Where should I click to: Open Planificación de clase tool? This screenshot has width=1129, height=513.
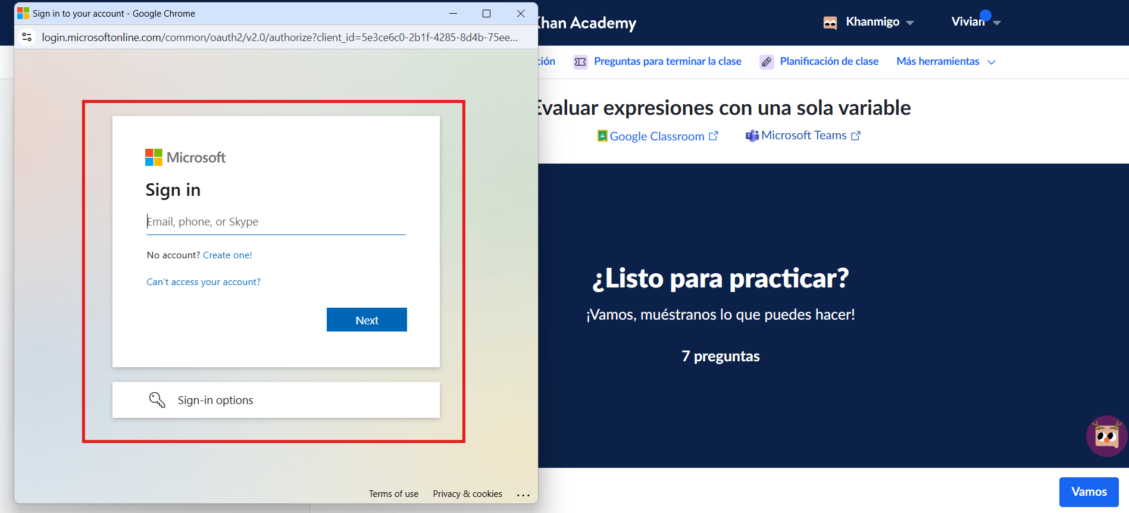point(829,61)
